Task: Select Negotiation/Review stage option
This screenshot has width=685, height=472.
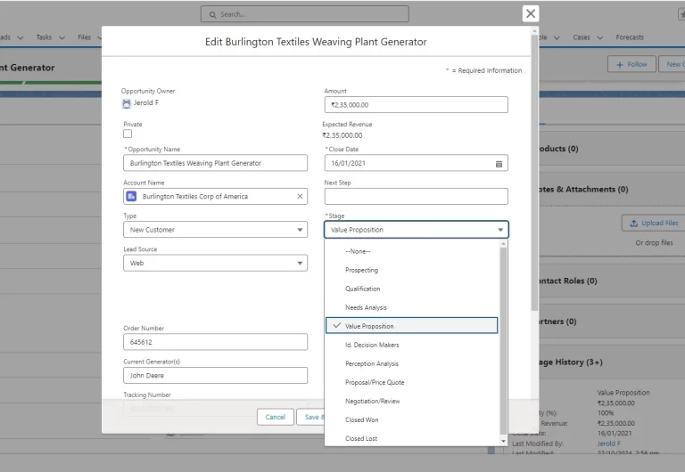Action: pyautogui.click(x=411, y=402)
